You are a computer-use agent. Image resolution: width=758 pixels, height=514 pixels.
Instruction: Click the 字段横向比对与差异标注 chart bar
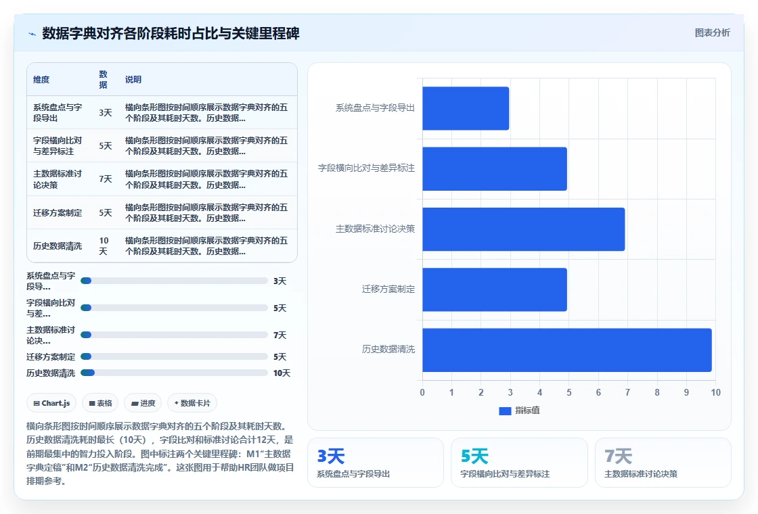pyautogui.click(x=495, y=168)
